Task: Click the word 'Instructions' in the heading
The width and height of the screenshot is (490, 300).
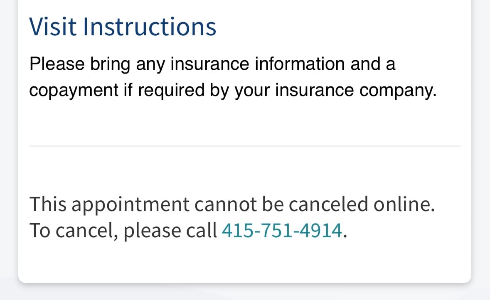Action: point(149,27)
